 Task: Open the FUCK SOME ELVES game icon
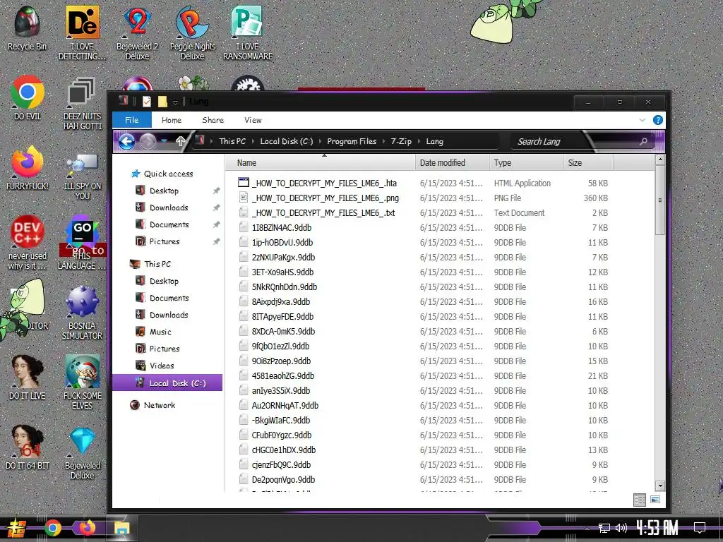point(82,382)
